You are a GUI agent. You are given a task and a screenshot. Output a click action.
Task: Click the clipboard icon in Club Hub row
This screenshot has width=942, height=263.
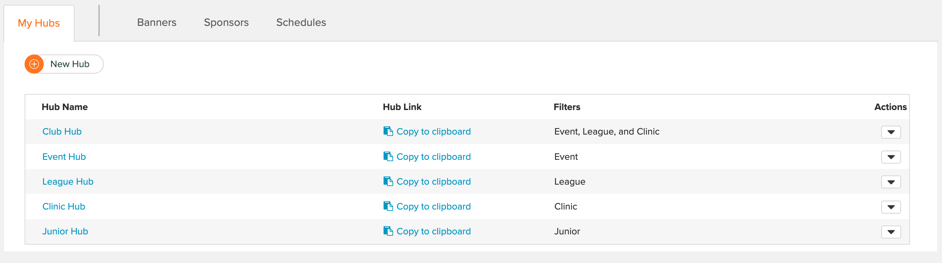tap(388, 131)
